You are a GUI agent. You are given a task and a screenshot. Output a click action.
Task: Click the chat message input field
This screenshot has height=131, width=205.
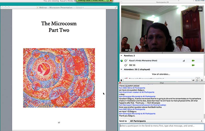162,126
